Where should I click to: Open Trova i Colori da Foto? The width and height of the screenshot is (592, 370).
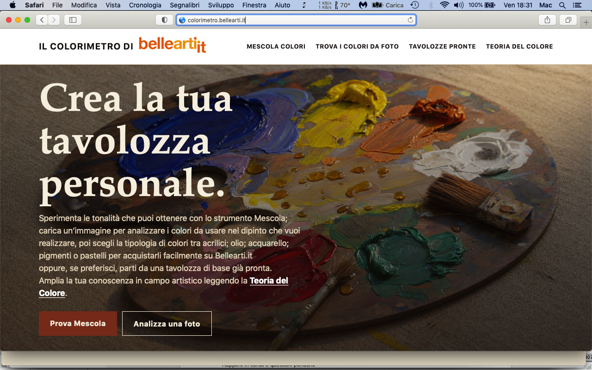(357, 46)
